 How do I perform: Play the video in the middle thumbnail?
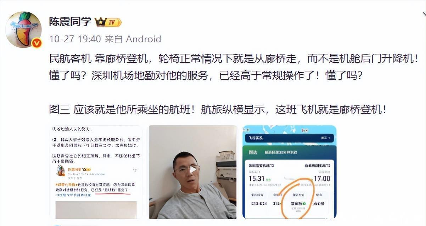(192, 169)
